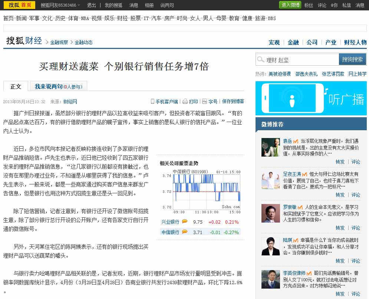This screenshot has height=299, width=369.
Task: Click 转发 under 足夜王涛's post
Action: click(340, 195)
